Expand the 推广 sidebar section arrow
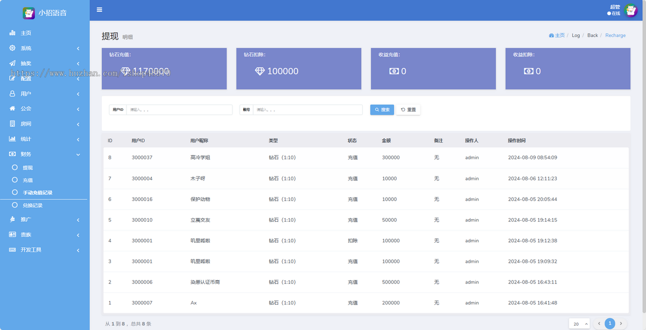The height and width of the screenshot is (330, 646). click(x=78, y=220)
